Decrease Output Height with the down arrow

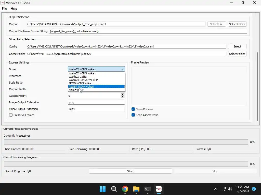123,96
